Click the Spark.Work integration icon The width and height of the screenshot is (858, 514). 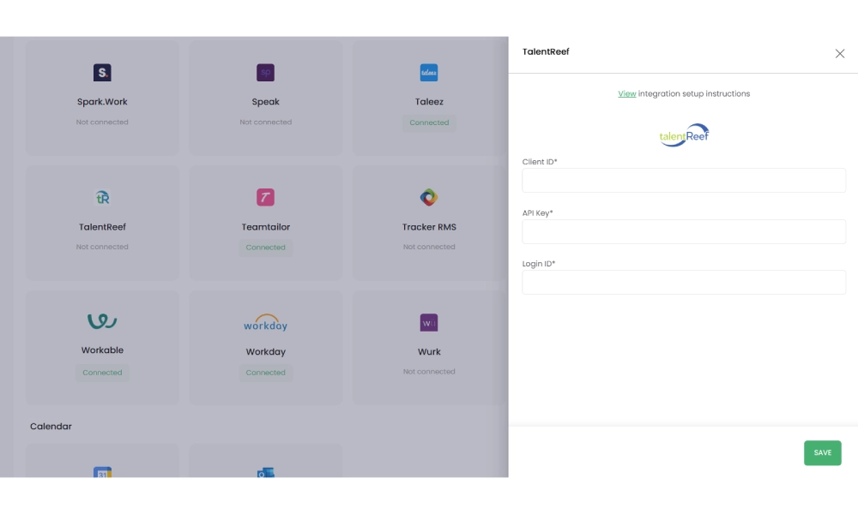(x=102, y=73)
